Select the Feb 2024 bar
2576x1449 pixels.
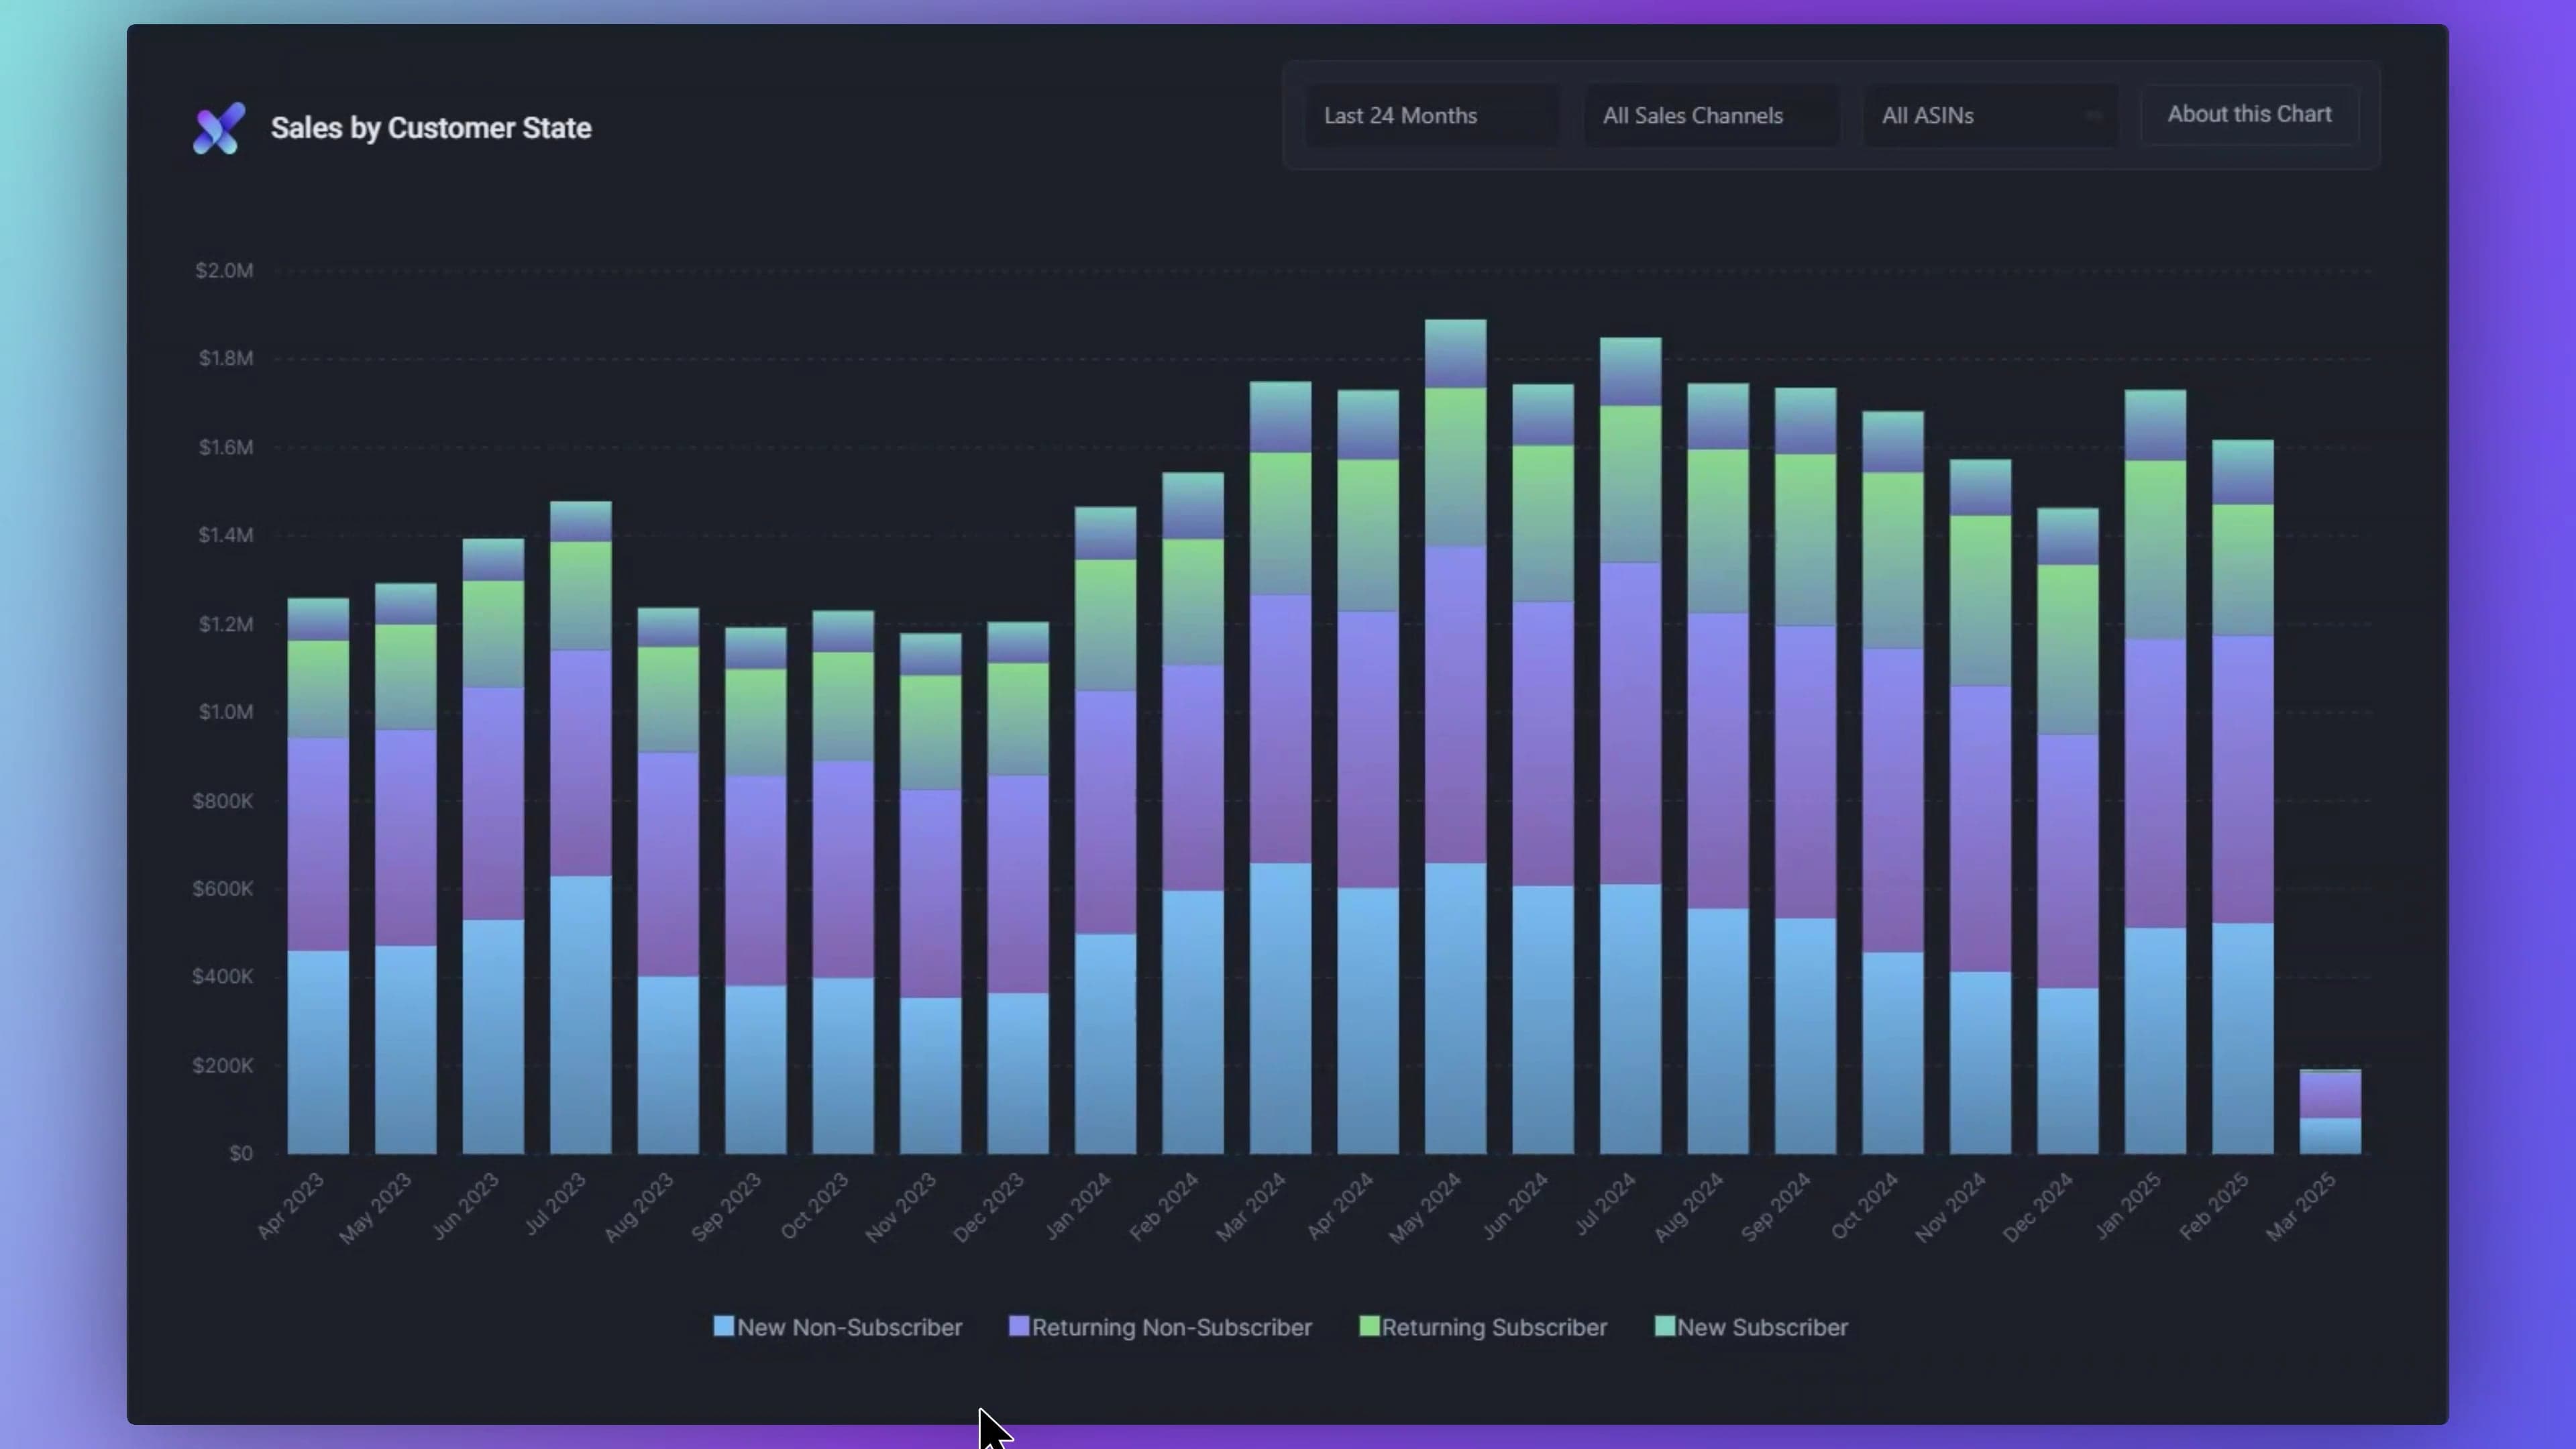[x=1193, y=813]
